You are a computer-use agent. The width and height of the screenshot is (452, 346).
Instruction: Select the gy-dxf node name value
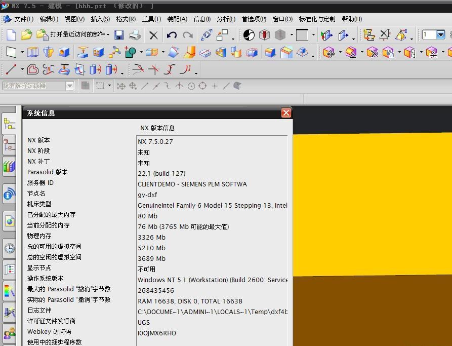[147, 195]
